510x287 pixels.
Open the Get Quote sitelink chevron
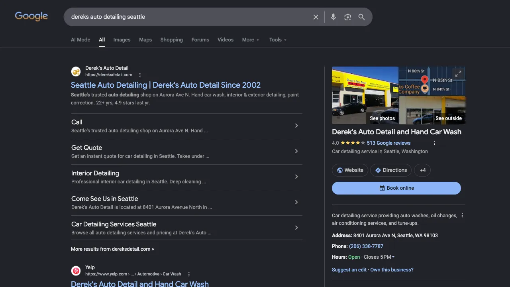pyautogui.click(x=296, y=151)
